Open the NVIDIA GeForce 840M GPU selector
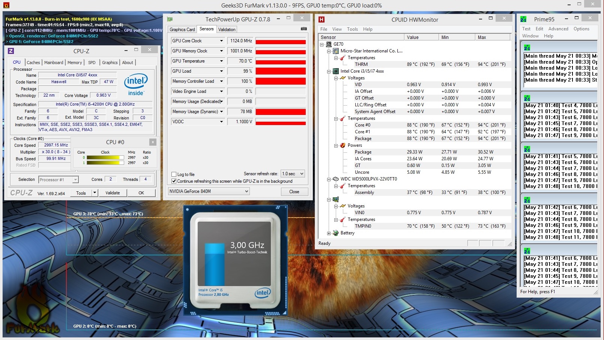 coord(209,191)
